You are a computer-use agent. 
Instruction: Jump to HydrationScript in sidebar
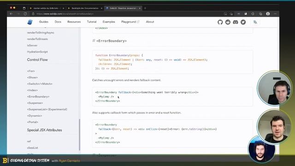37,52
